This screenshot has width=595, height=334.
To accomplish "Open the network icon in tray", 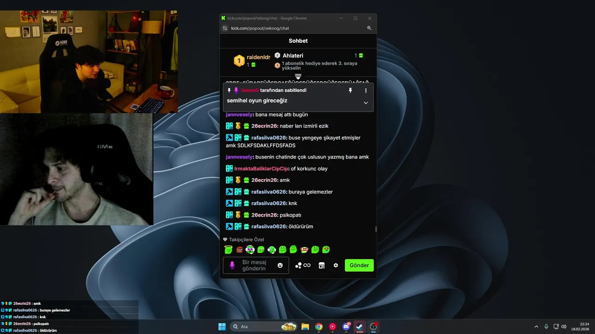I will point(556,327).
